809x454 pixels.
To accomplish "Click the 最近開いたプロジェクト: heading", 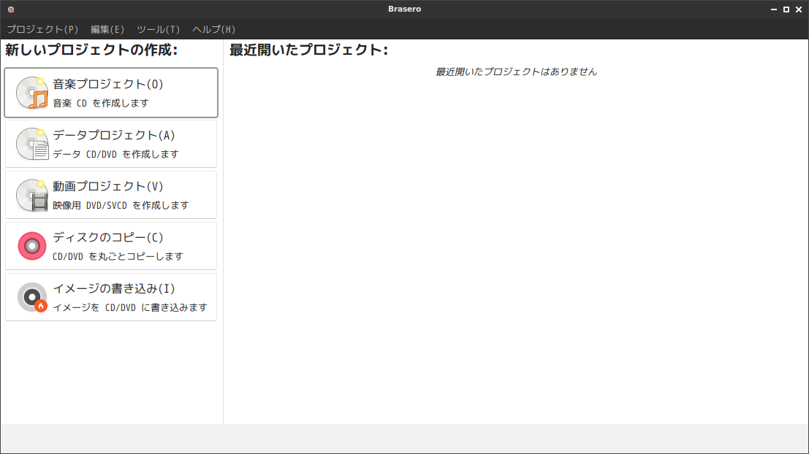I will tap(308, 50).
